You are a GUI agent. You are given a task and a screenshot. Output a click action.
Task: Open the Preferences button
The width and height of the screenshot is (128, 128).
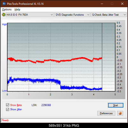pyautogui.click(x=106, y=113)
